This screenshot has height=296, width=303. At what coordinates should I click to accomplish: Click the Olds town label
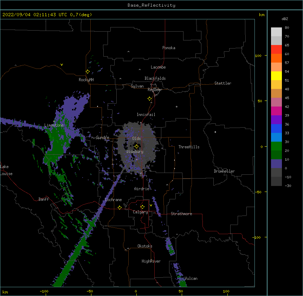point(136,139)
